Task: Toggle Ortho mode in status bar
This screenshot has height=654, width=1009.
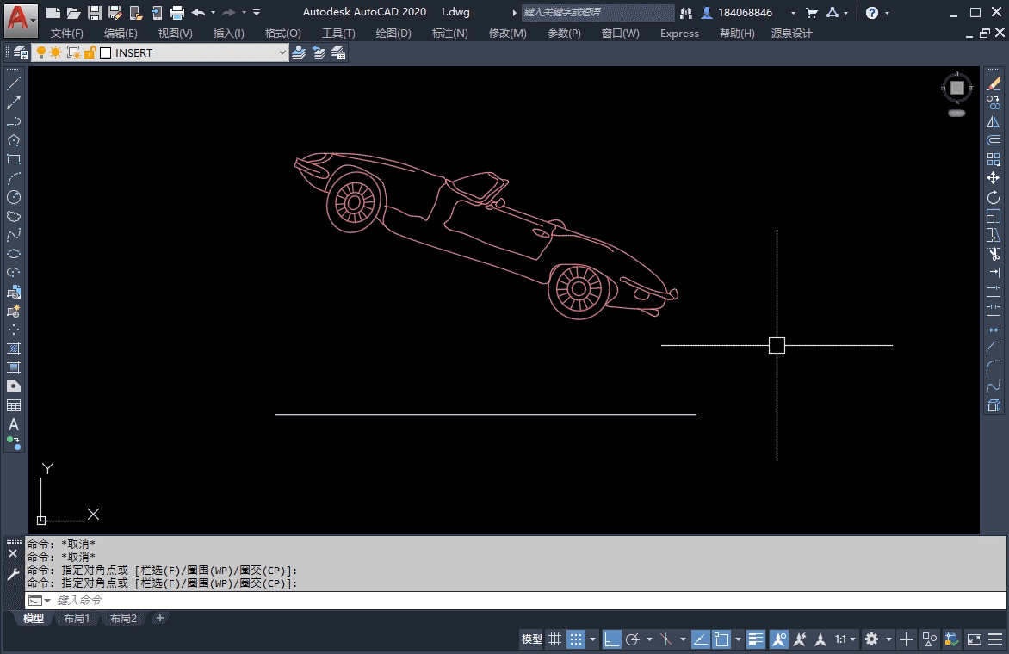Action: [x=611, y=639]
